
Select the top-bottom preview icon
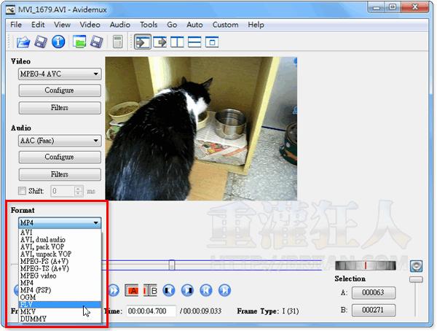[x=194, y=42]
